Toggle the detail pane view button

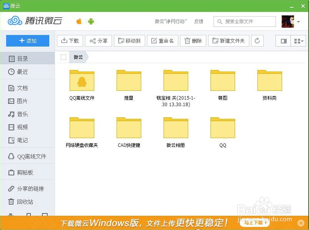284,40
